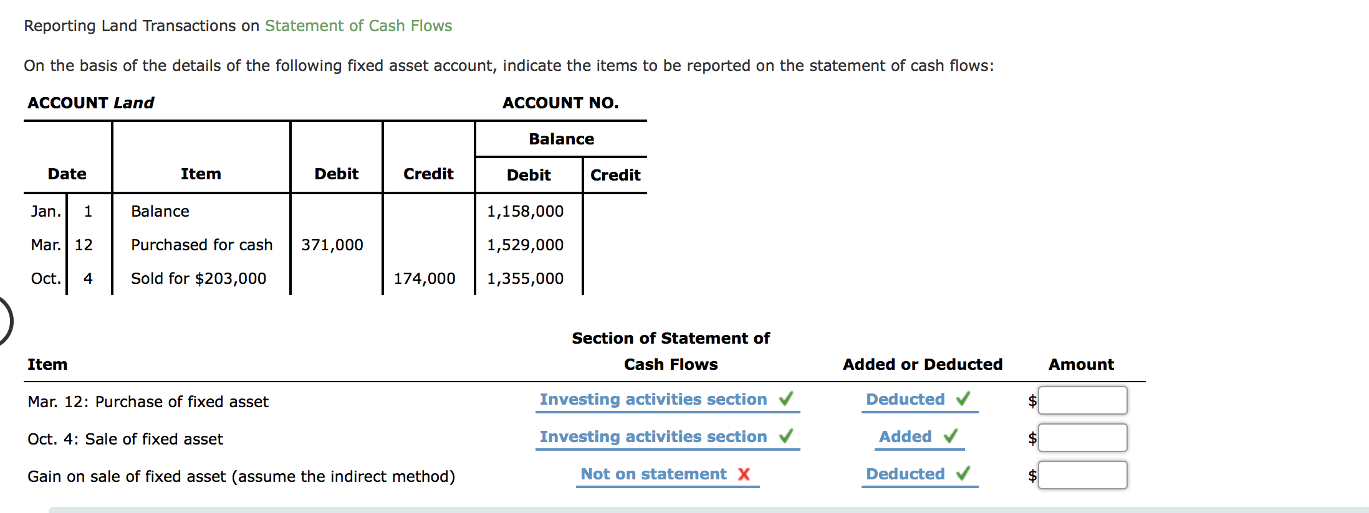Click the green checkmark beside first Investing activities section
1369x513 pixels.
click(787, 399)
